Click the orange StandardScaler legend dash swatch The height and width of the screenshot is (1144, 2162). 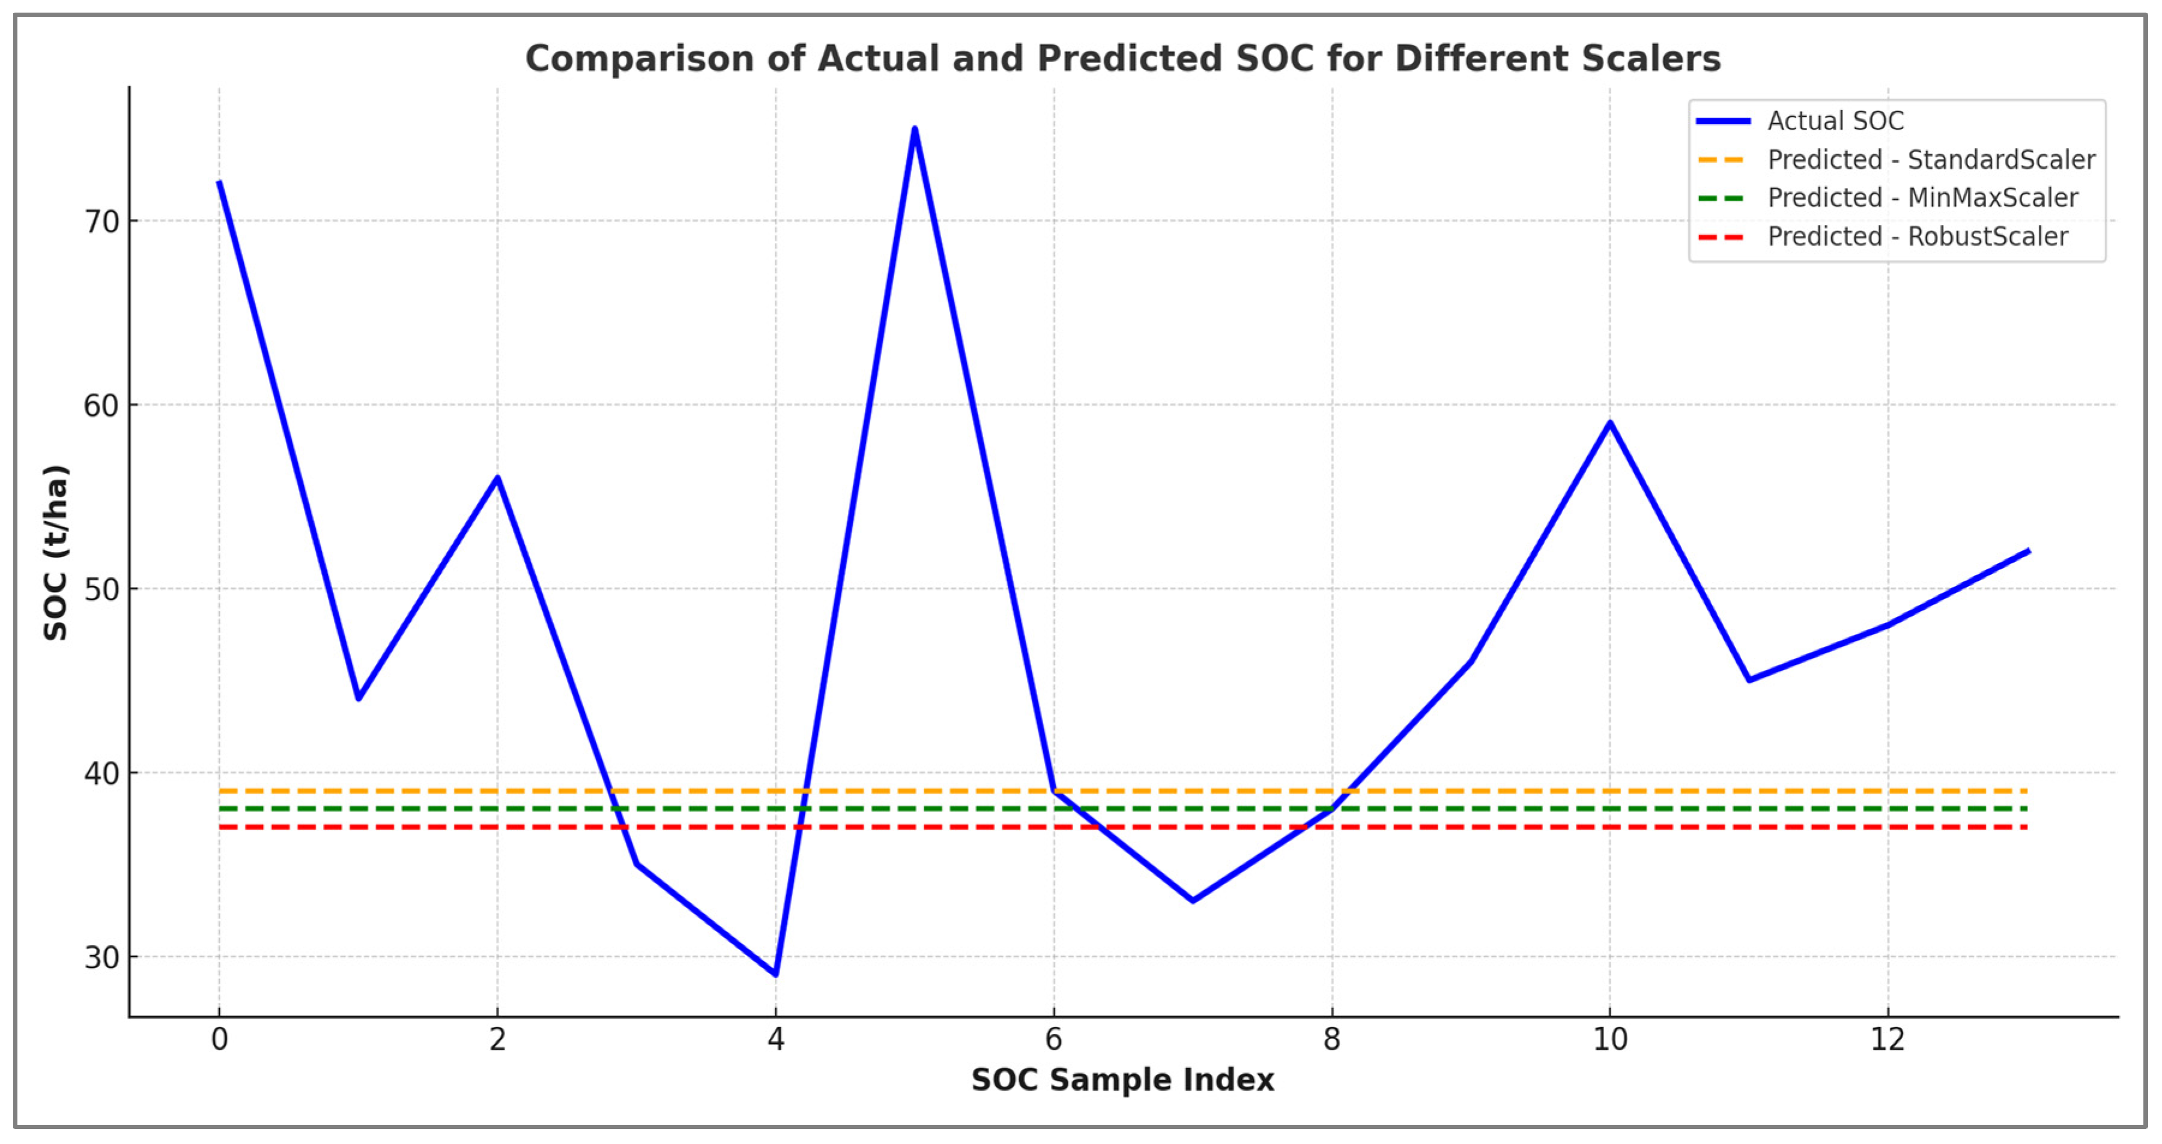pyautogui.click(x=1721, y=159)
